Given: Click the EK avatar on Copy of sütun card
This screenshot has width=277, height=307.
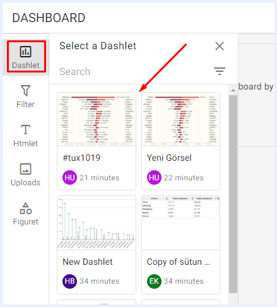Looking at the screenshot, I should (x=154, y=281).
